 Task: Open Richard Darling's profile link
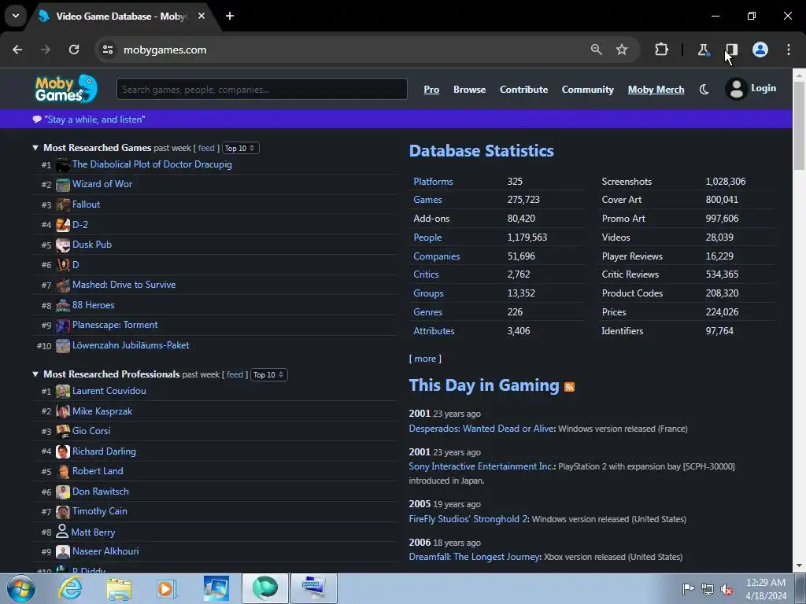coord(105,451)
